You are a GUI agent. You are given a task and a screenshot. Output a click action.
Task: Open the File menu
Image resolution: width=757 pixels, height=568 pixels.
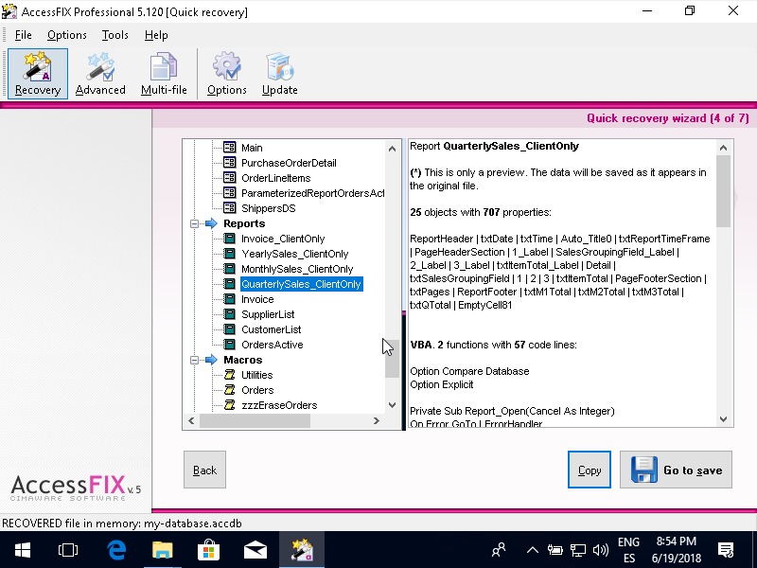tap(23, 35)
